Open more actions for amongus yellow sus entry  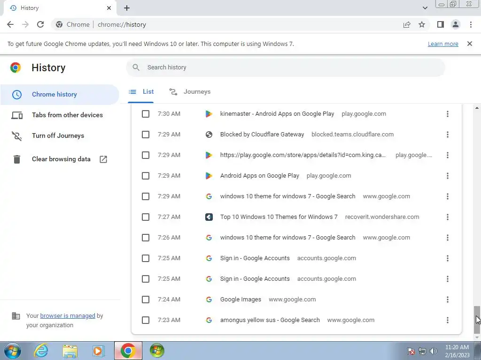pos(448,320)
